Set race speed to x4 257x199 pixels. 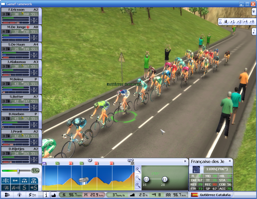[x=245, y=22]
